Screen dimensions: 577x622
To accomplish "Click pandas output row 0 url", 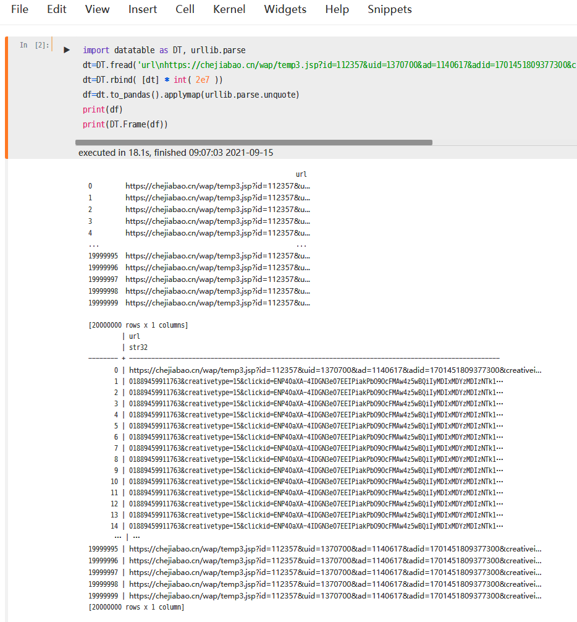I will [x=217, y=186].
